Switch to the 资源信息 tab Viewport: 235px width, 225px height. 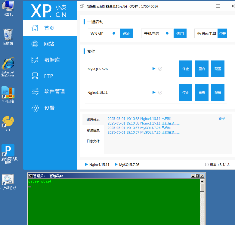coord(93,130)
